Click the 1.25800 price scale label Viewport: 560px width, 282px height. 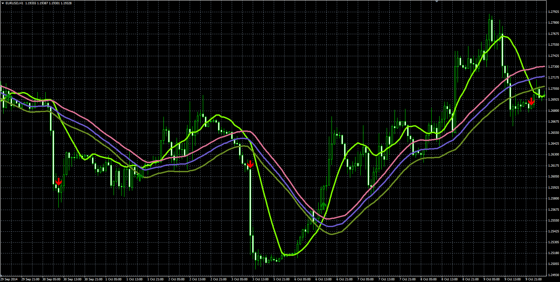tap(553, 199)
